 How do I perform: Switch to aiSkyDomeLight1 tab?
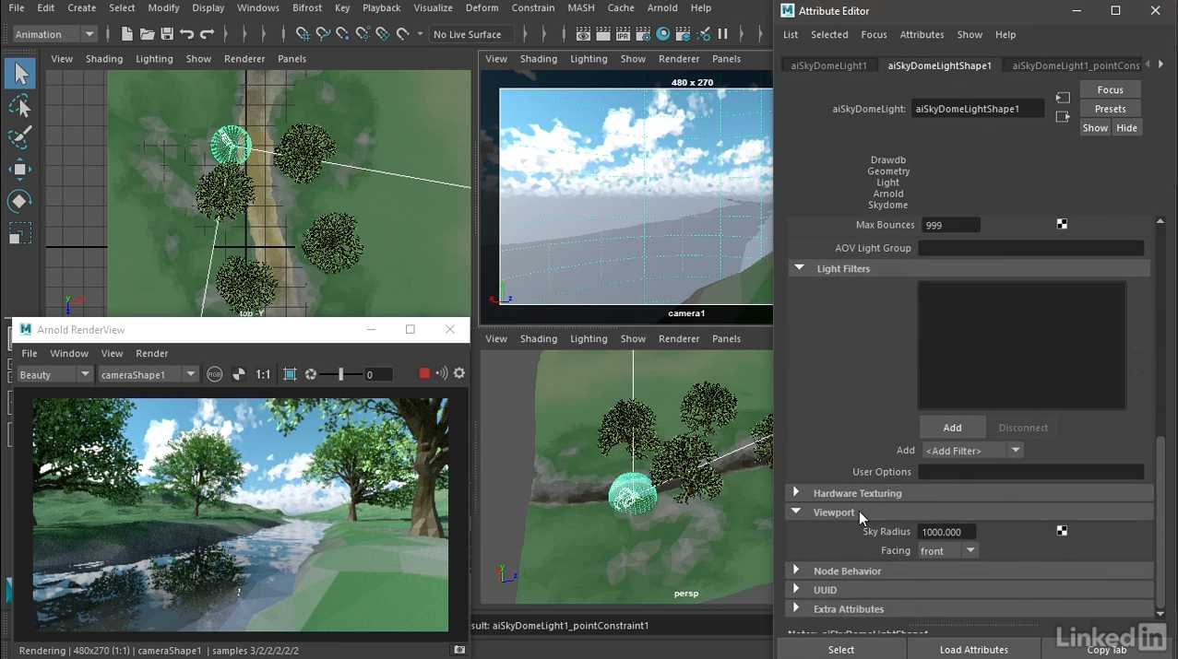tap(828, 65)
